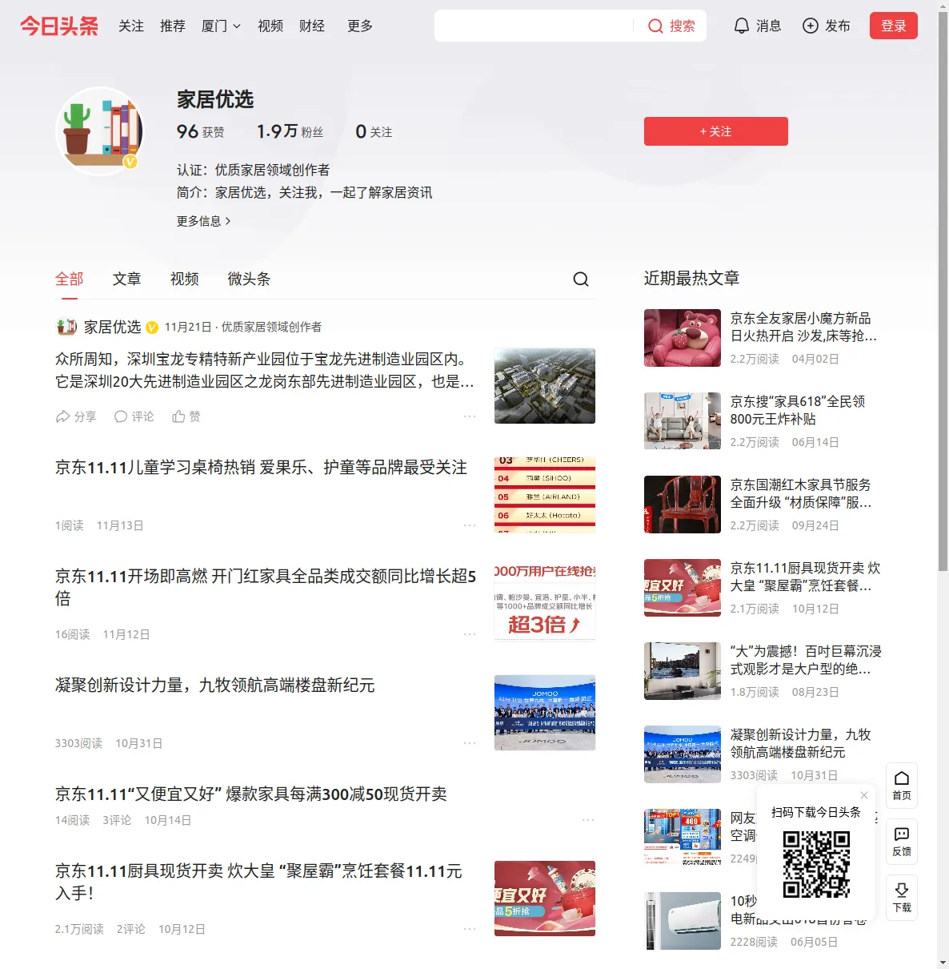This screenshot has width=949, height=969.
Task: Open more options on 开门红家具 article
Action: point(470,634)
